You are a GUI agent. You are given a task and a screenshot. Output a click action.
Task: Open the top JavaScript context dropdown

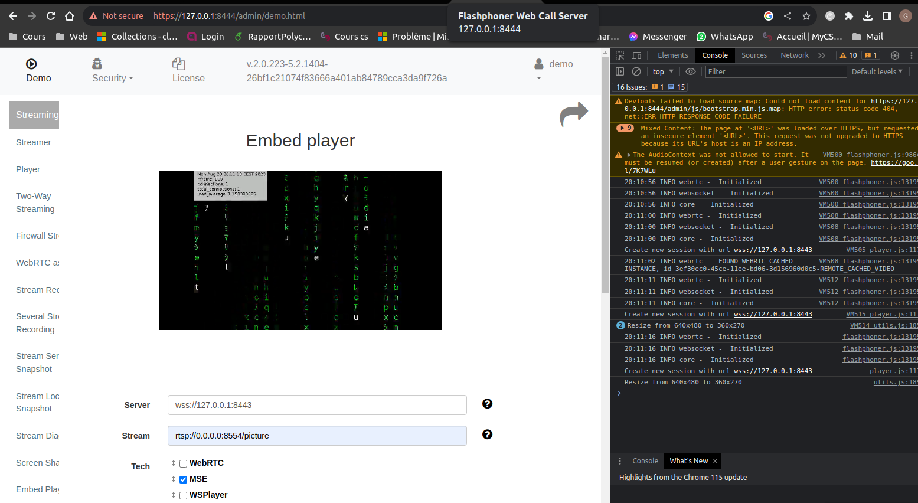pos(663,71)
